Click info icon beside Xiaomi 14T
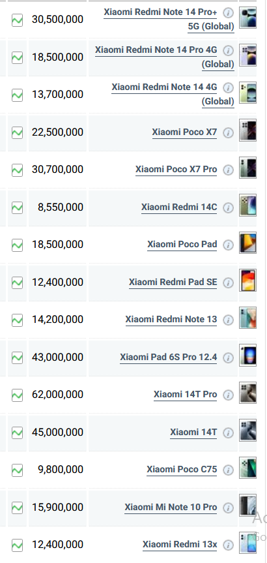267x563 pixels. (x=228, y=433)
